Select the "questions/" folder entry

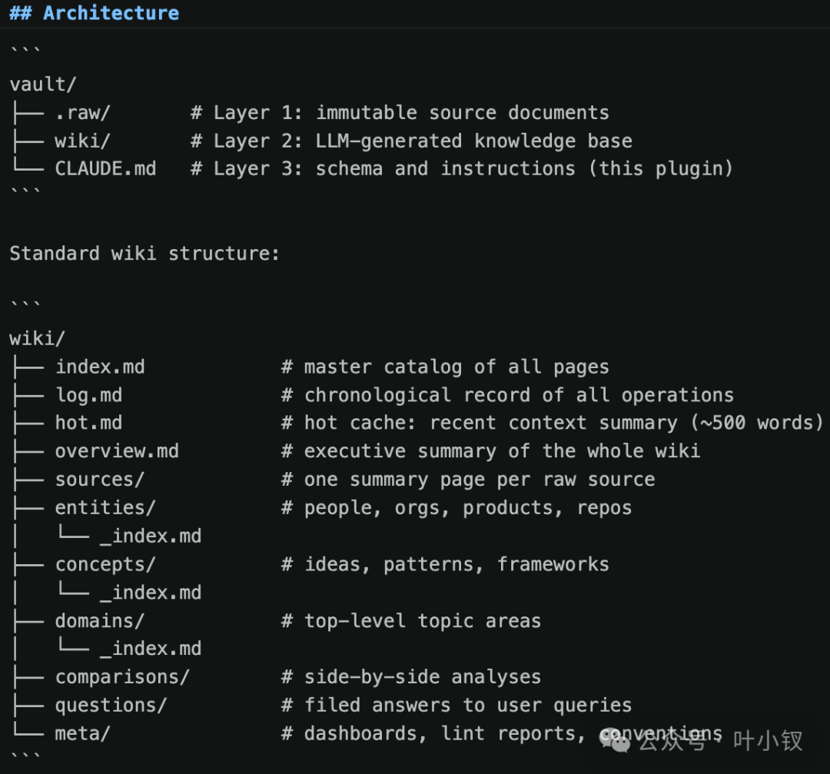point(111,705)
